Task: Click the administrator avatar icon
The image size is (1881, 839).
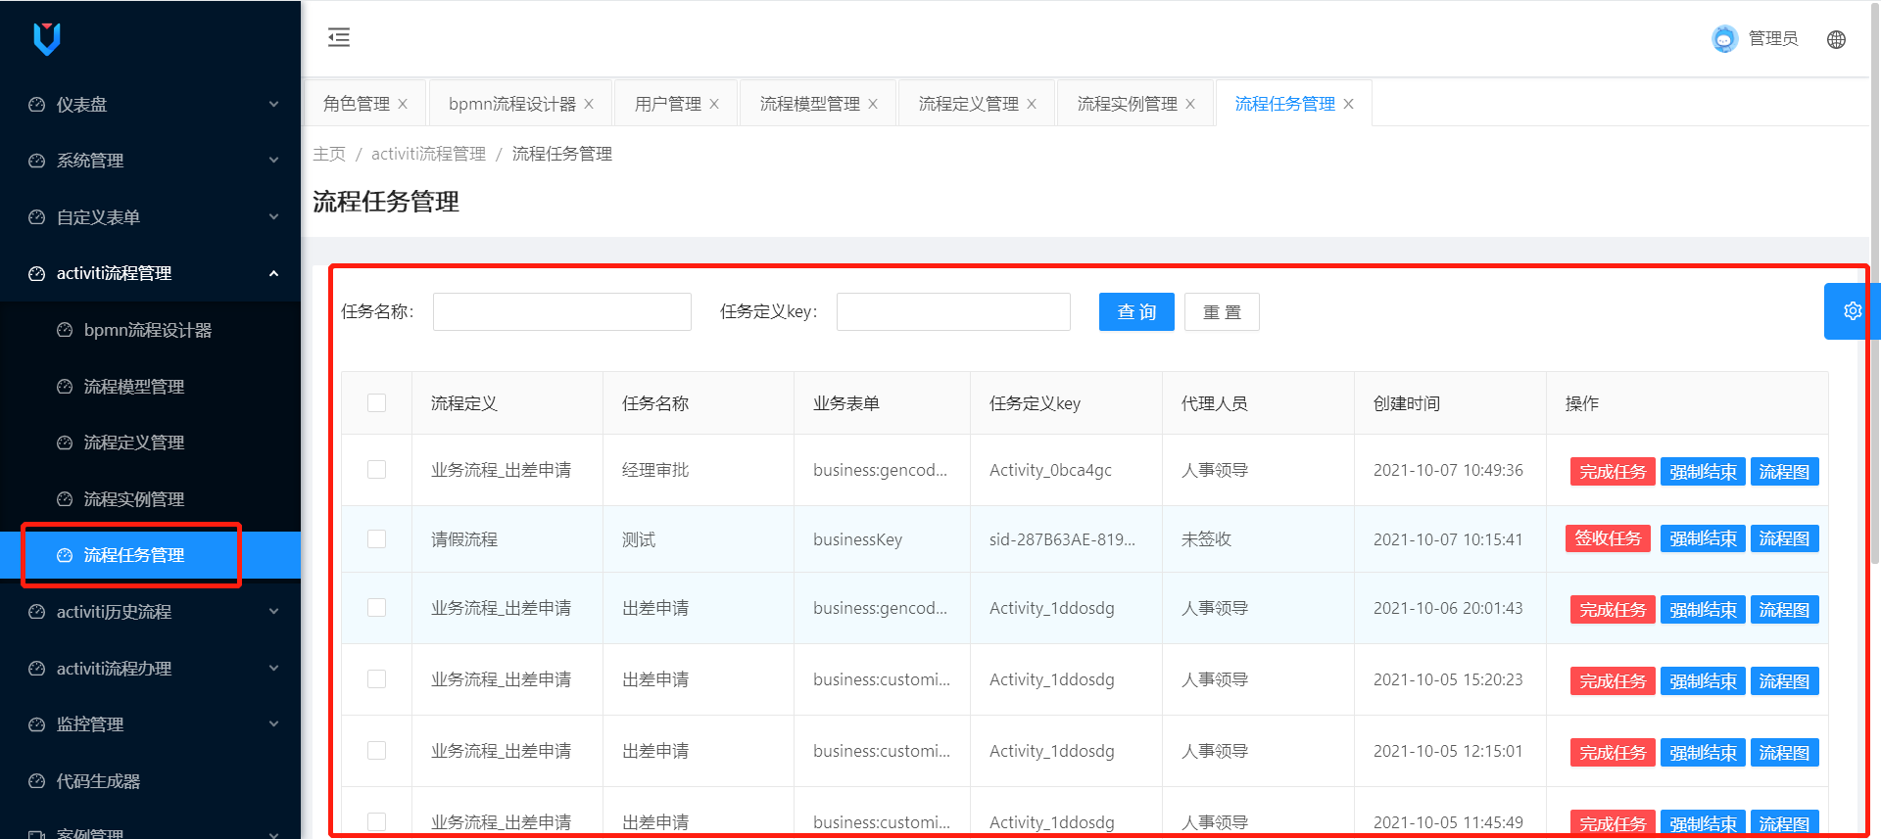Action: click(x=1724, y=38)
